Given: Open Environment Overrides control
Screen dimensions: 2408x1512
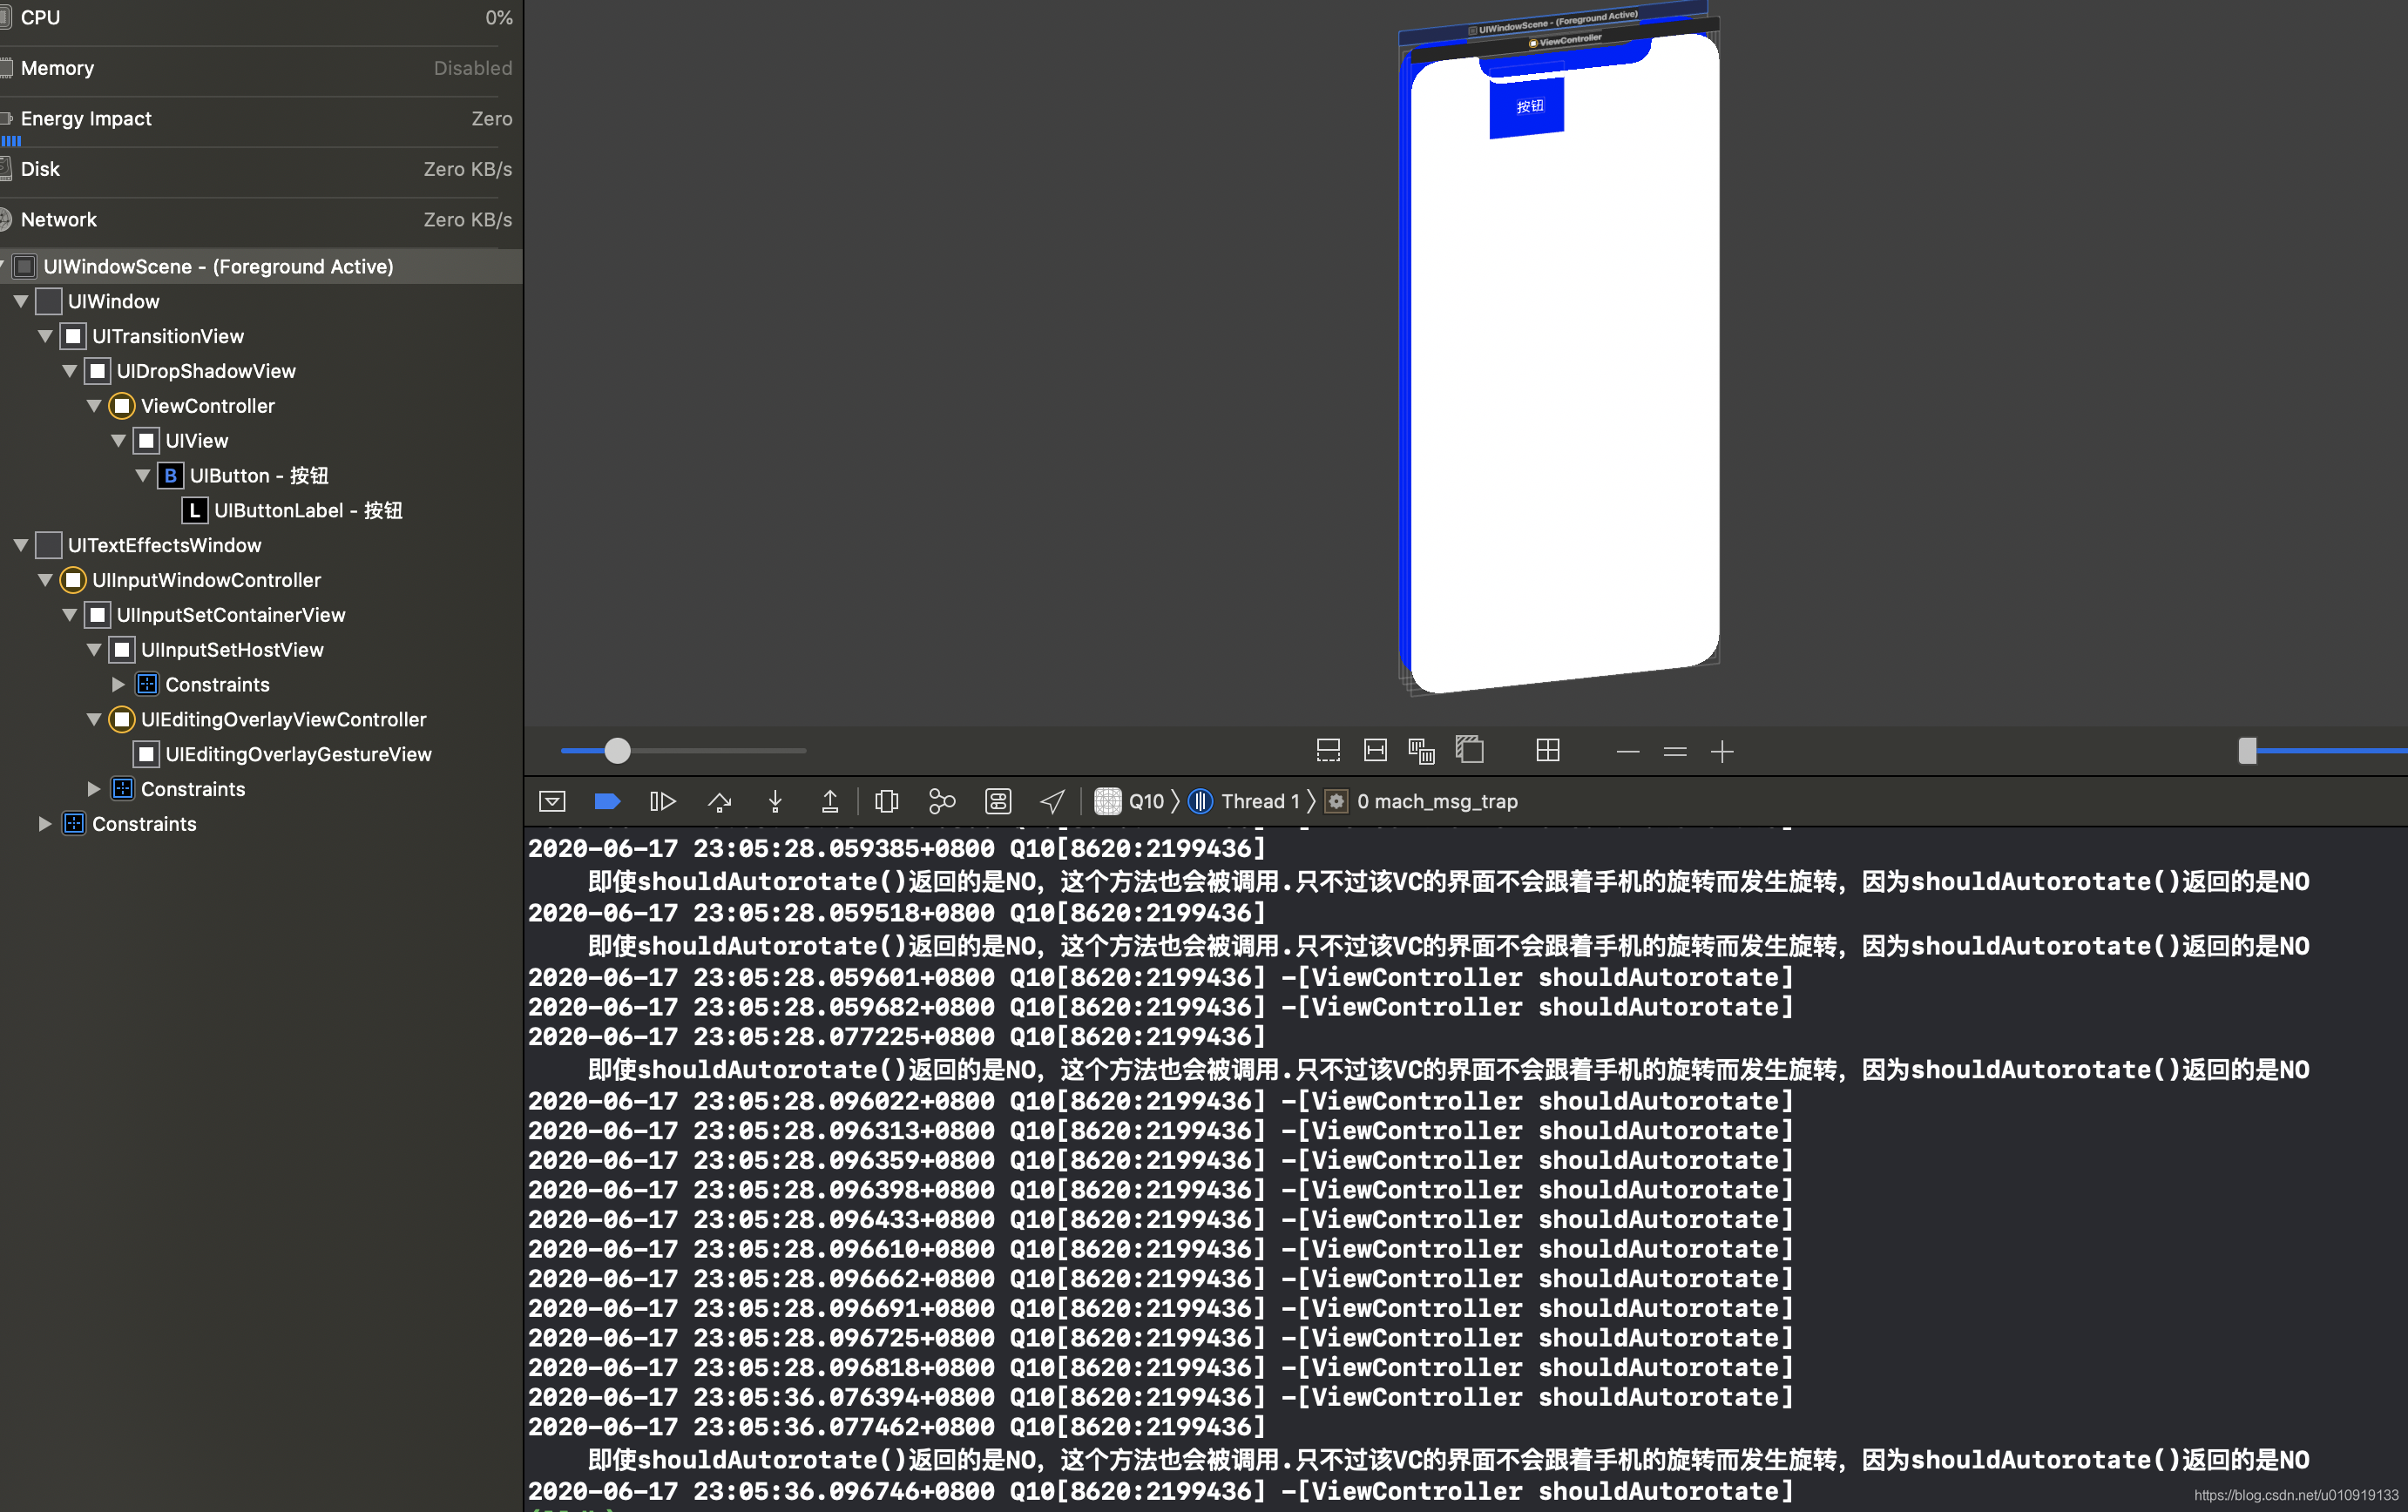Looking at the screenshot, I should [x=998, y=801].
